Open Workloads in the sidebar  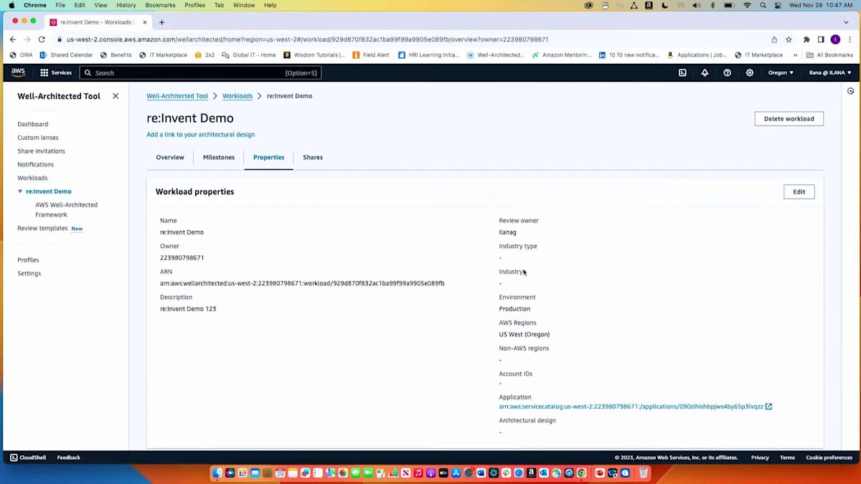(32, 178)
